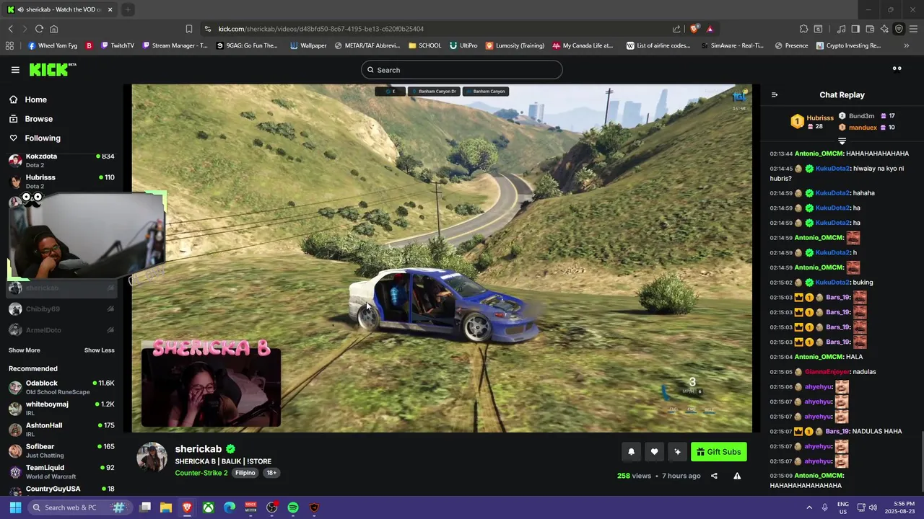Open Odablock recommended channel
The image size is (924, 519).
pos(62,387)
